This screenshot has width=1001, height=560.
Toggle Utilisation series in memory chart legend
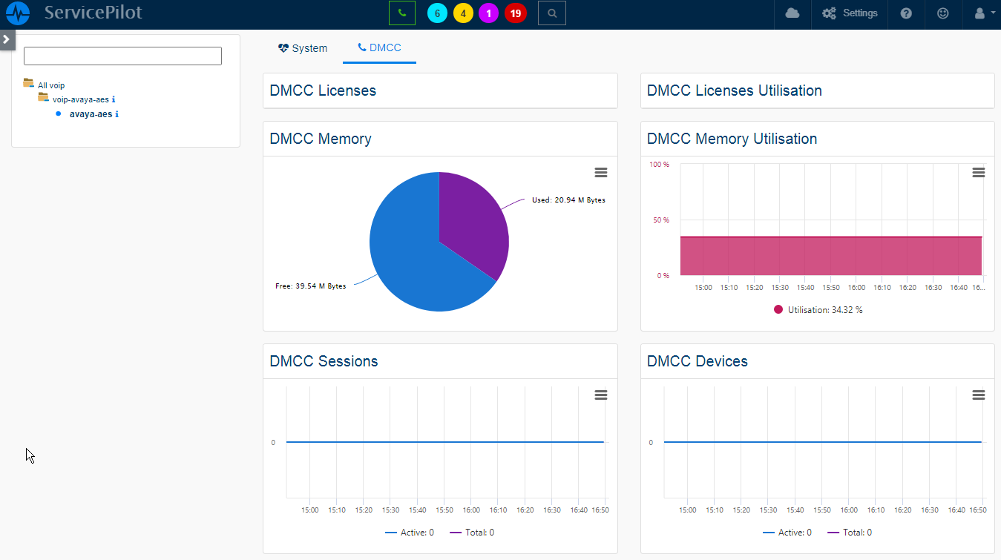click(818, 310)
